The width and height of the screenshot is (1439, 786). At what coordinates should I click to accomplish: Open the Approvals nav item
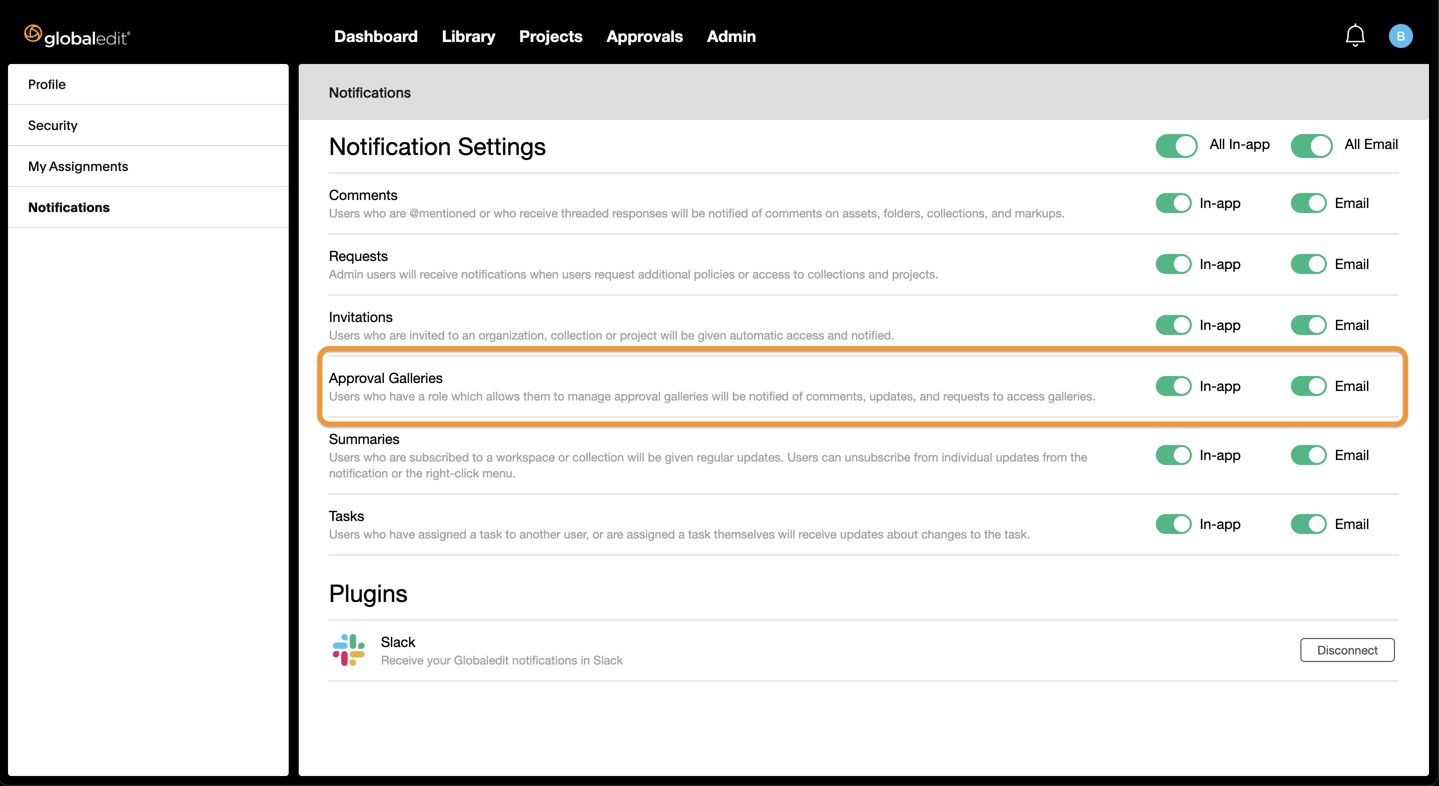644,36
